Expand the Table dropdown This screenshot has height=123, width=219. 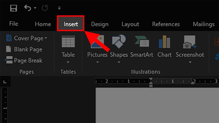coord(68,62)
